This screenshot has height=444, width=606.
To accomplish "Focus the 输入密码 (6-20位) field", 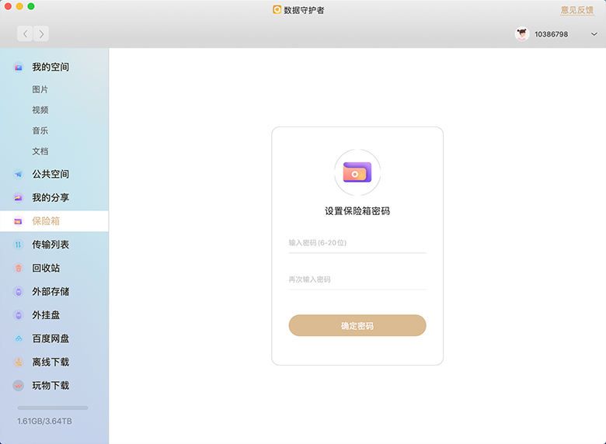I will [357, 243].
